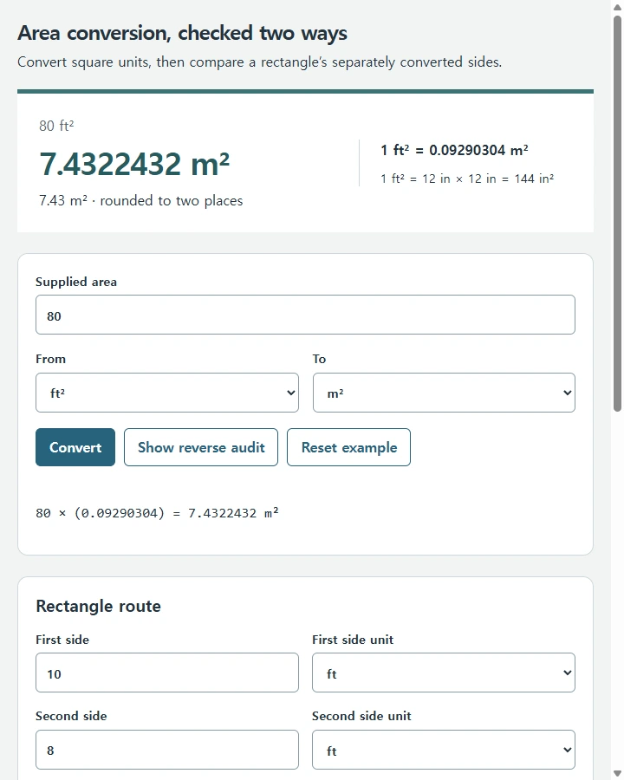Viewport: 624px width, 780px height.
Task: Open the From unit dropdown
Action: coord(167,393)
